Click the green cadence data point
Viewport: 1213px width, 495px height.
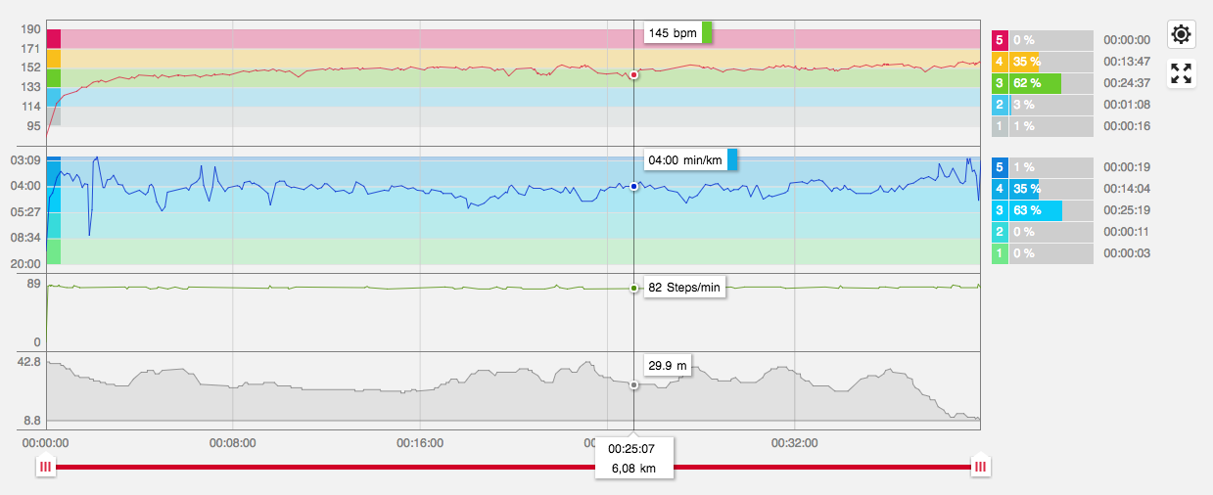pos(634,288)
